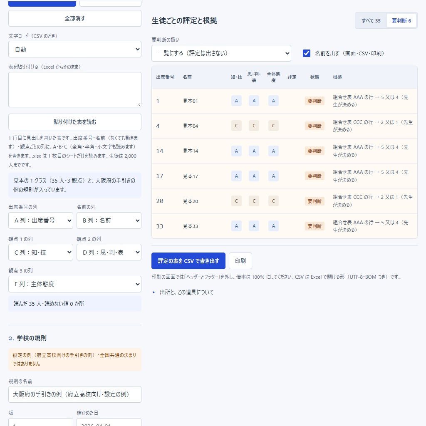Open the 要判断の扱い dropdown
The width and height of the screenshot is (426, 426).
pyautogui.click(x=221, y=53)
